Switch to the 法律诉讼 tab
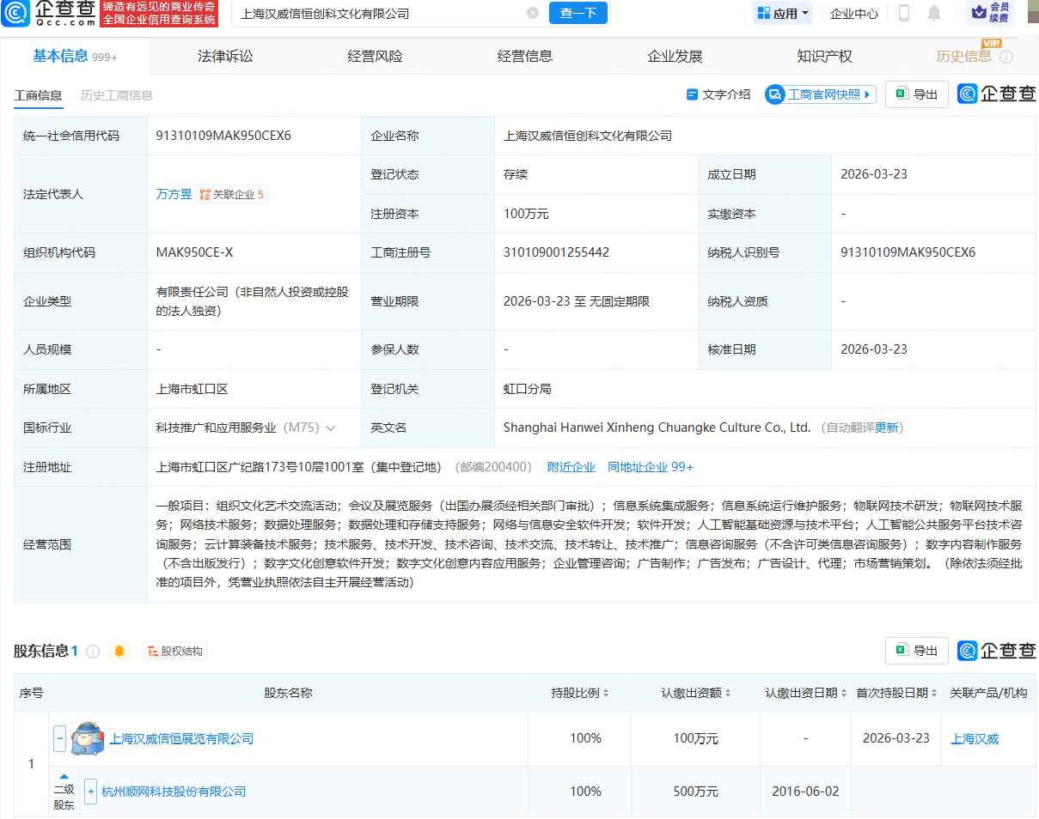This screenshot has height=819, width=1039. click(224, 55)
